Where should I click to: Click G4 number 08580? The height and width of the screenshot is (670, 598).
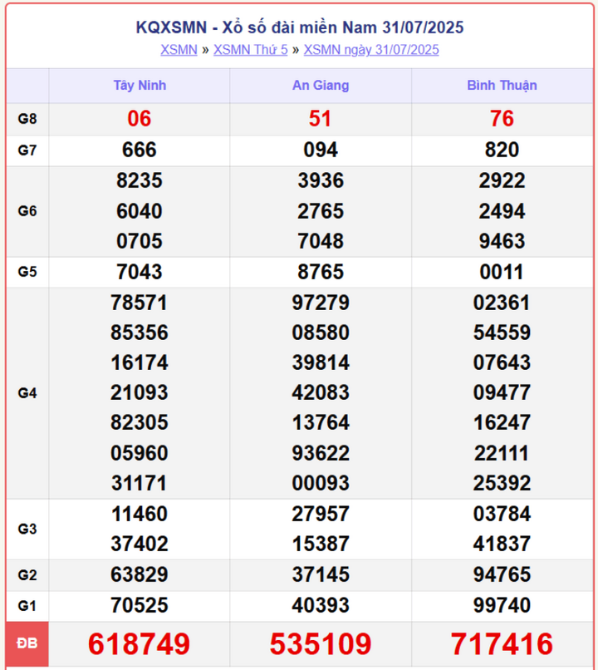tap(321, 333)
